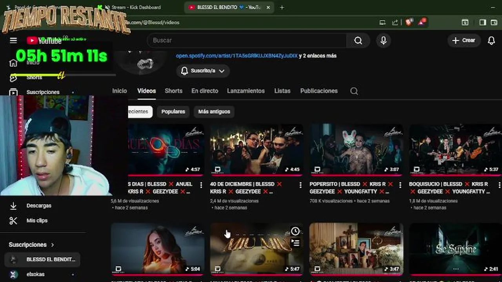The width and height of the screenshot is (502, 282).
Task: Open the 3:47 altar thumbnail
Action: (356, 249)
